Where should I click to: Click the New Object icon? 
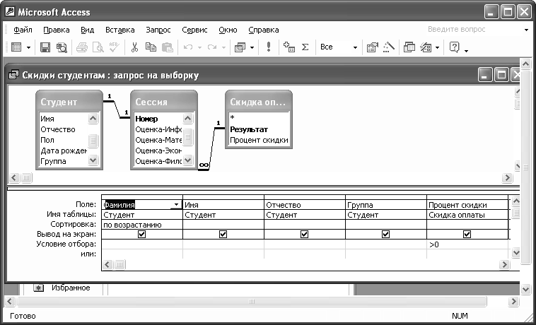tap(426, 47)
